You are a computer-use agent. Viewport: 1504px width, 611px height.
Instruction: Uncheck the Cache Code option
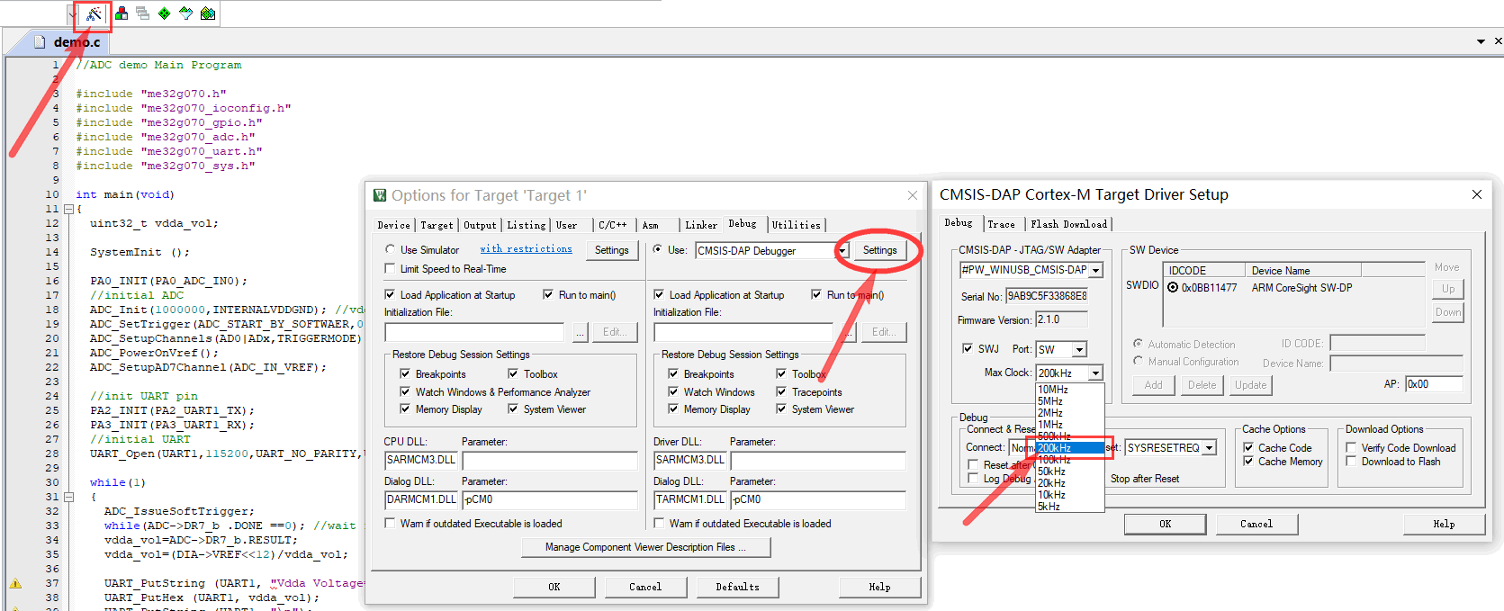pyautogui.click(x=1248, y=448)
